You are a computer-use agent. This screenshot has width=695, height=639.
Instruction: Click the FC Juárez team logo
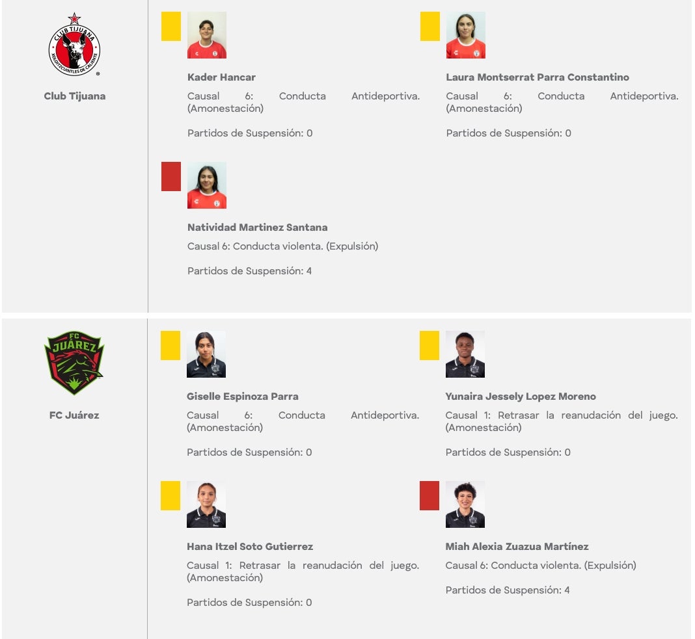[x=74, y=363]
